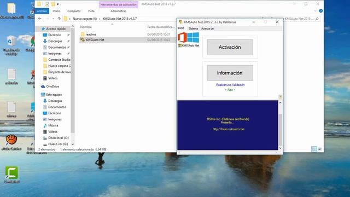
Task: Click the small yellow icon above the console
Action: click(281, 96)
